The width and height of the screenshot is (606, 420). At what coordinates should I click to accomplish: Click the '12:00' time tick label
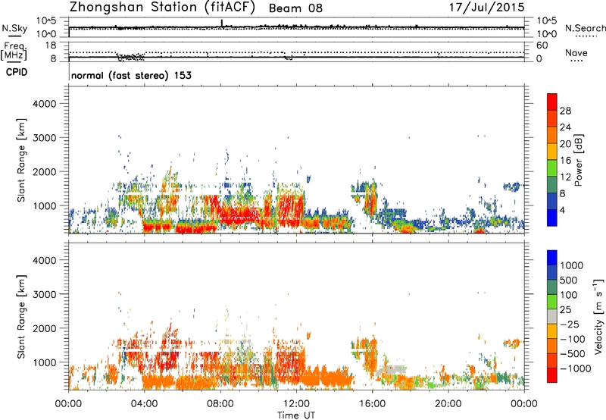296,404
